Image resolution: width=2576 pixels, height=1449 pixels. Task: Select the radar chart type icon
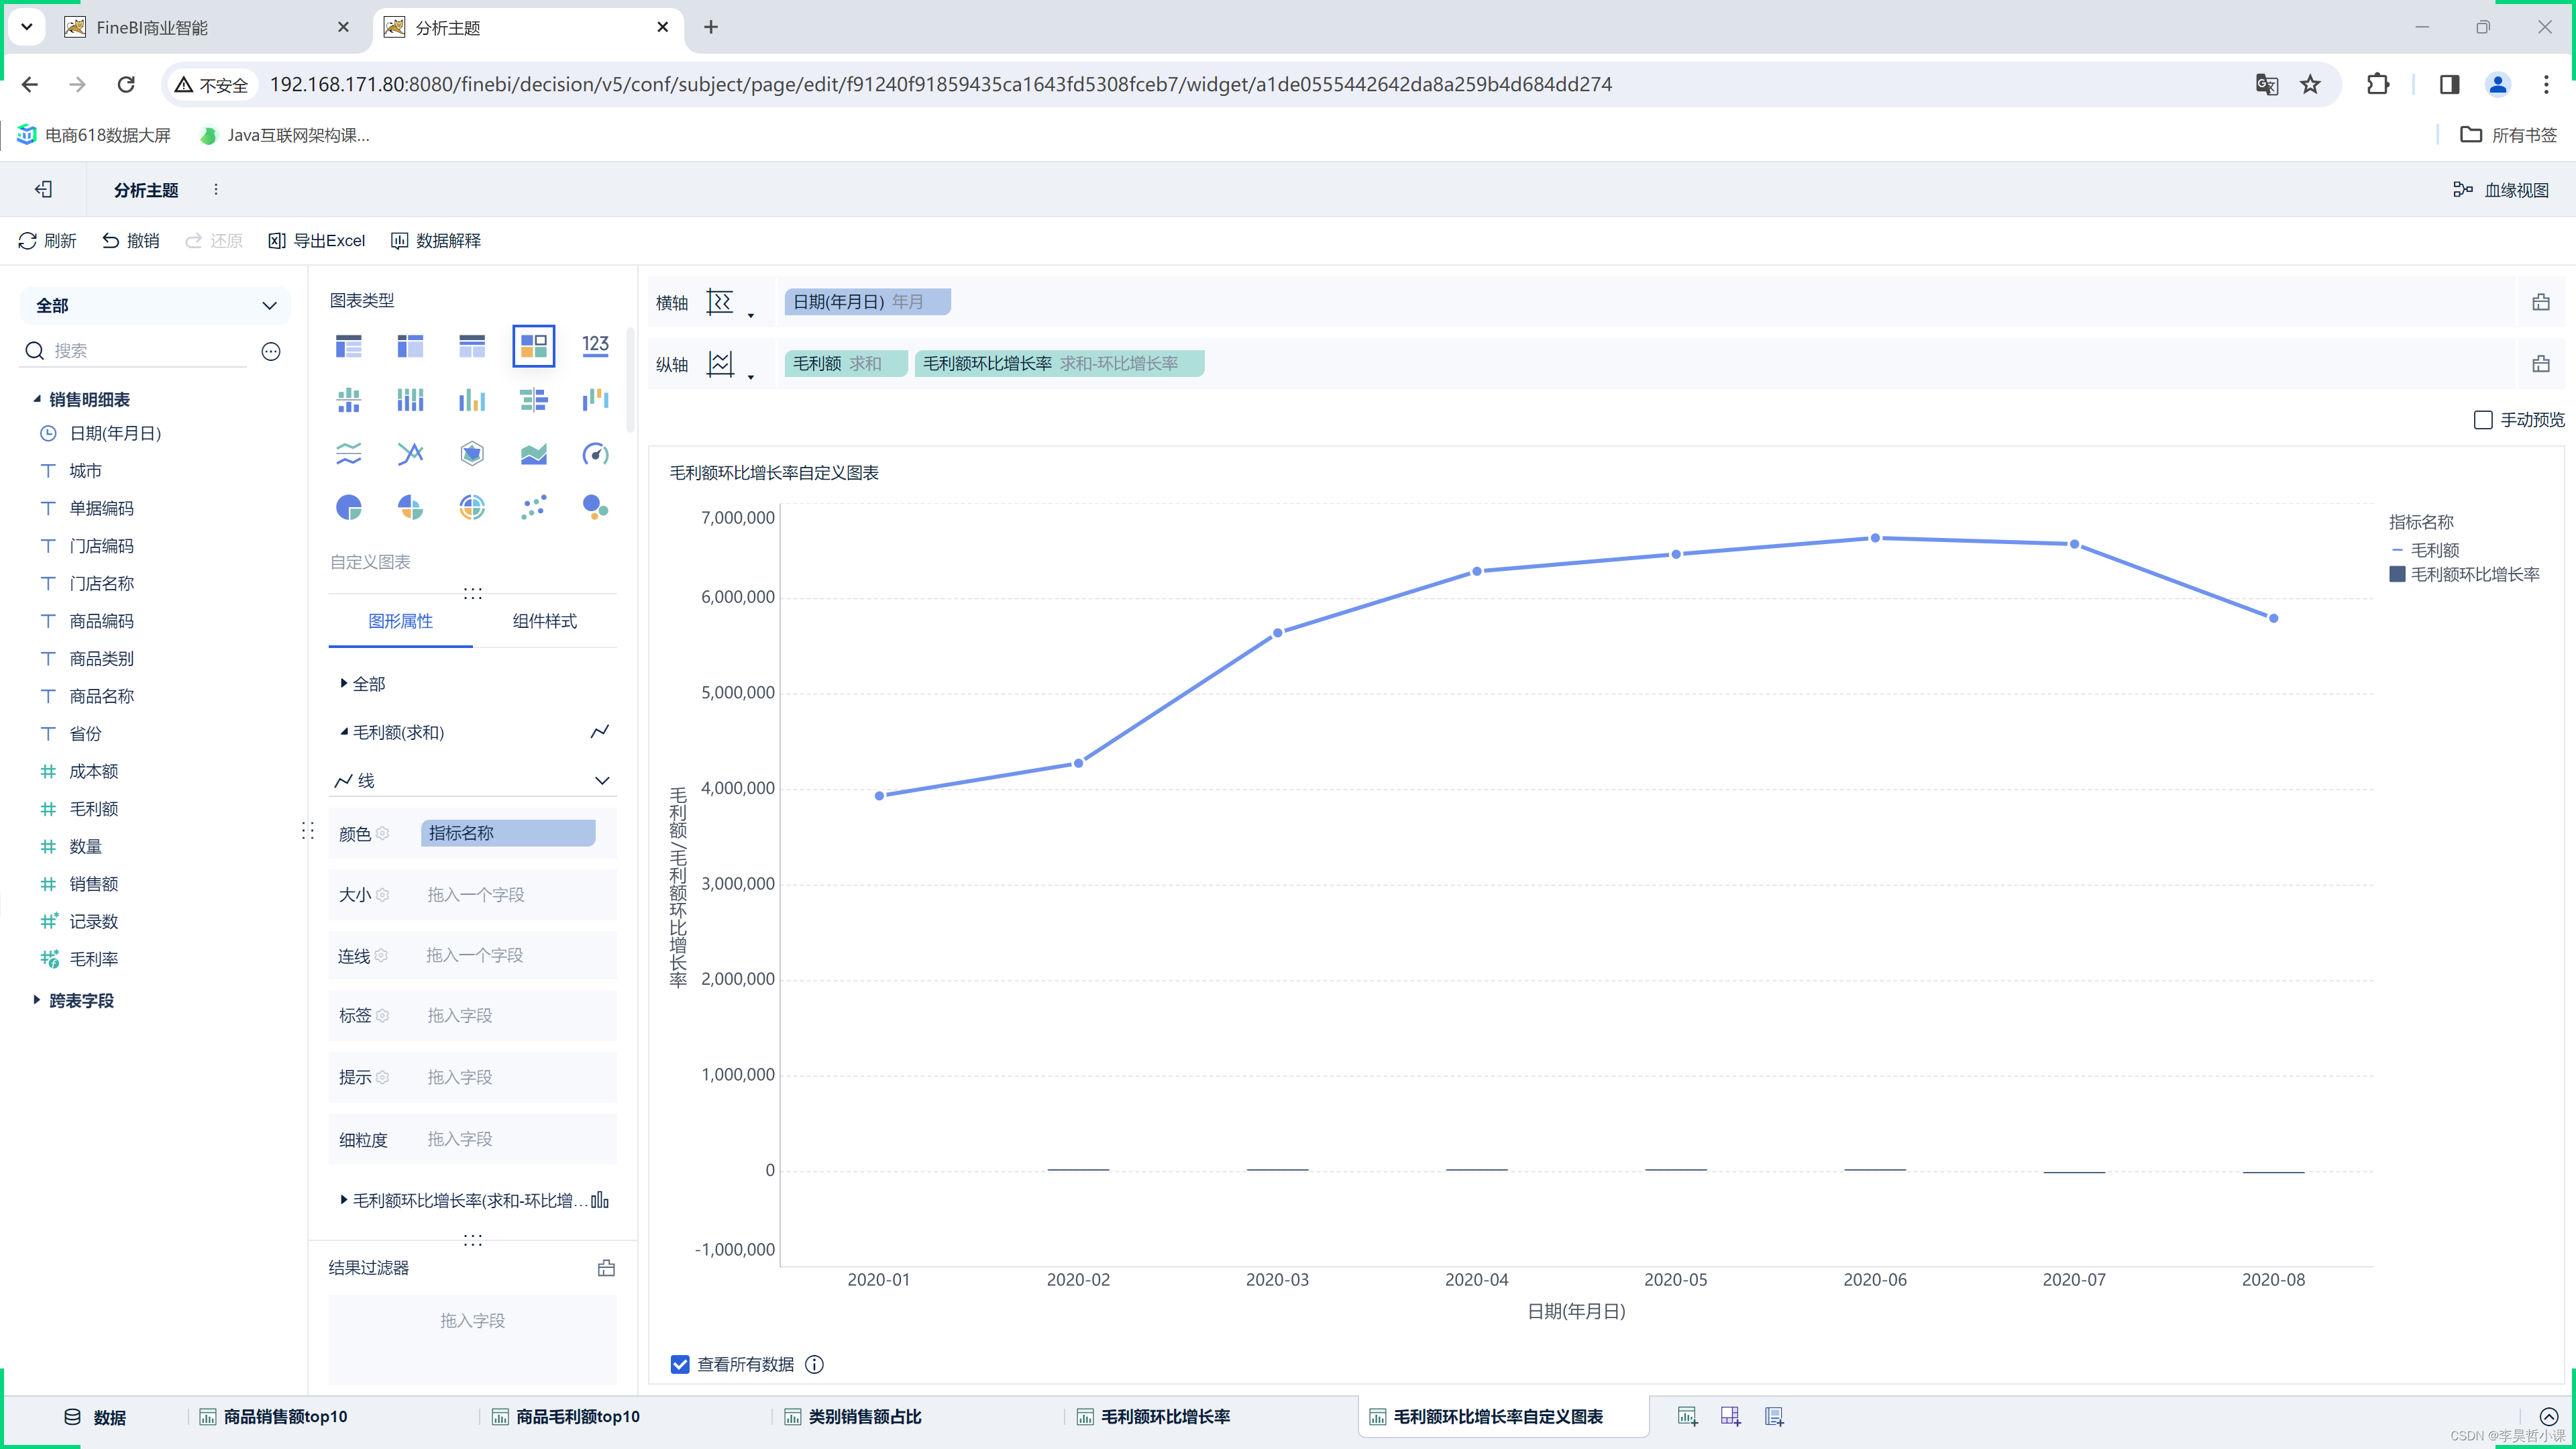pyautogui.click(x=472, y=454)
